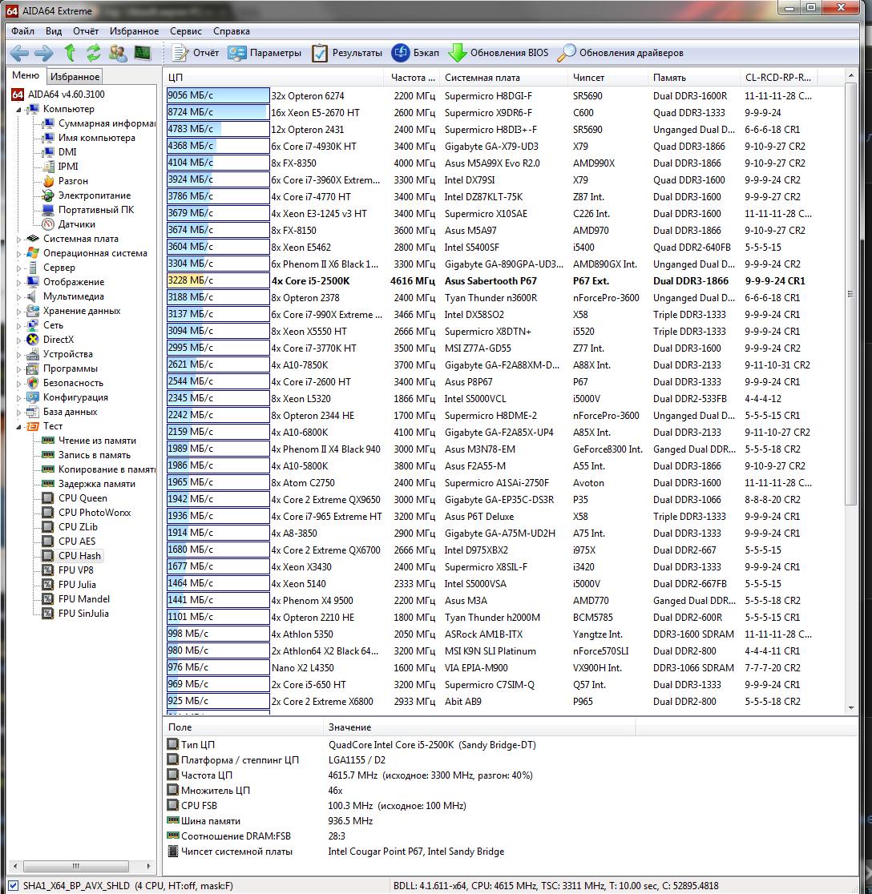Viewport: 872px width, 894px height.
Task: Open the Справка menu
Action: coord(231,31)
